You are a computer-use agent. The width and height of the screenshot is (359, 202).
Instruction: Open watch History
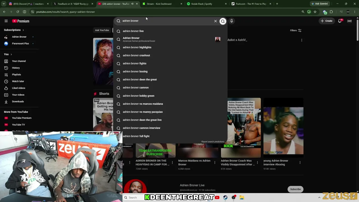pyautogui.click(x=16, y=68)
